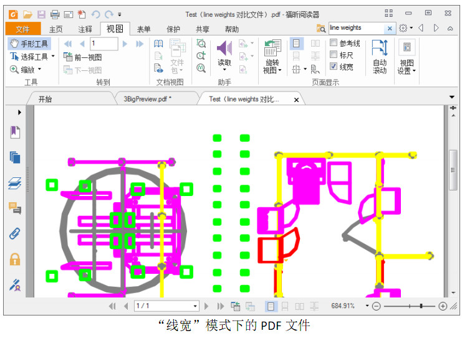Image resolution: width=462 pixels, height=346 pixels.
Task: Uncheck the 线宽 line weights checkbox
Action: (x=334, y=67)
